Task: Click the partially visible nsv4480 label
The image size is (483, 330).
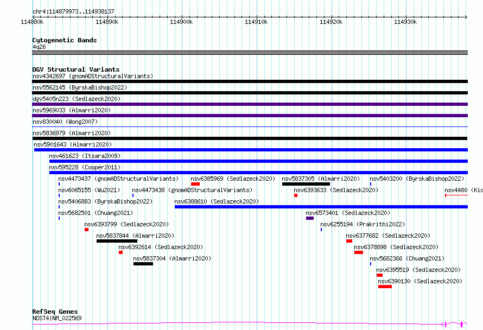Action: click(463, 190)
